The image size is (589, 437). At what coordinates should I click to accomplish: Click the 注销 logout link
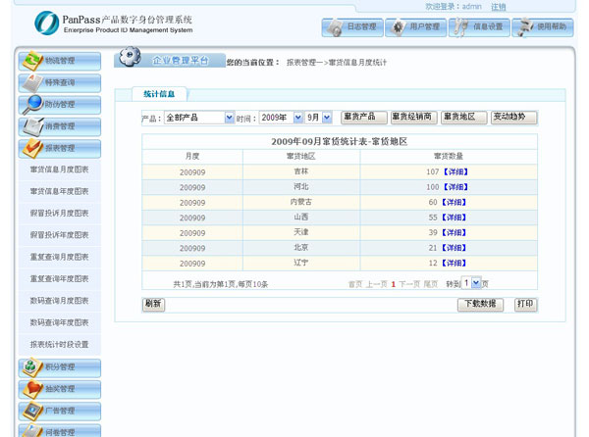click(499, 6)
